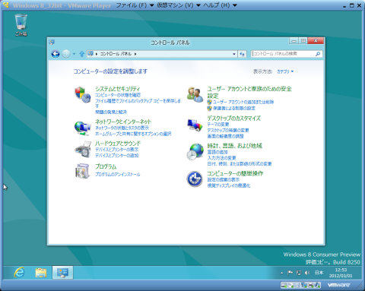Image resolution: width=365 pixels, height=291 pixels.
Task: Click the Control Panel window title icon
Action: 52,42
